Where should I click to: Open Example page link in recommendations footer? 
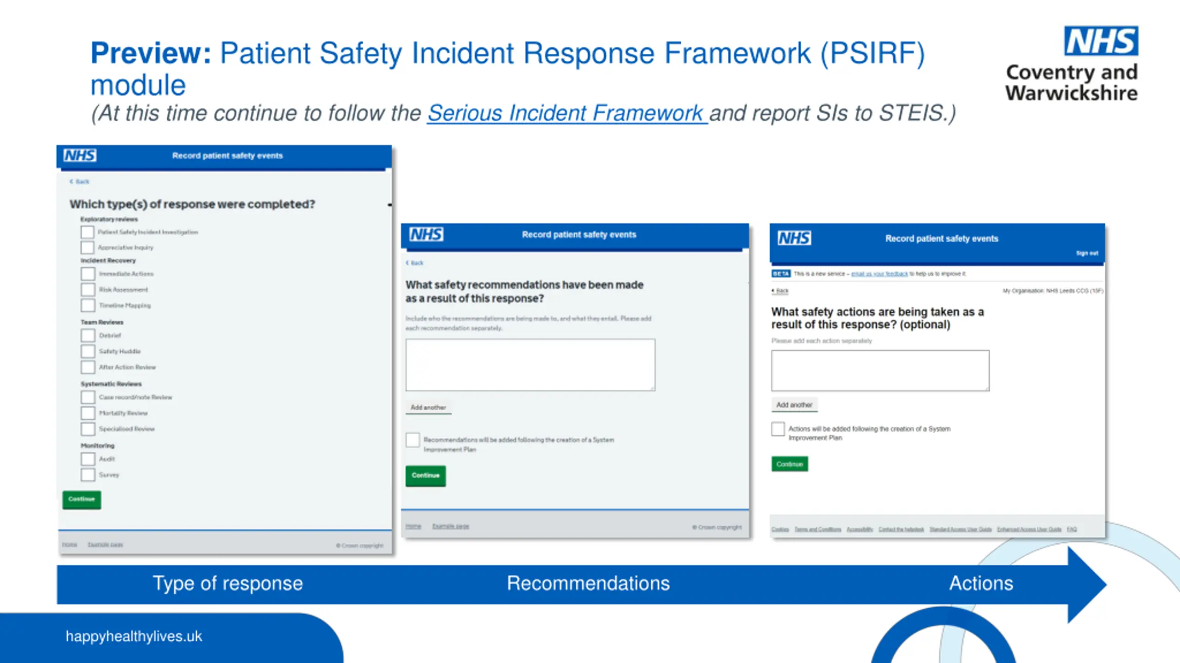(x=450, y=526)
